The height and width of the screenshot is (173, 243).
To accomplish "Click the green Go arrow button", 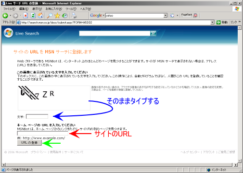I will click(x=218, y=22).
